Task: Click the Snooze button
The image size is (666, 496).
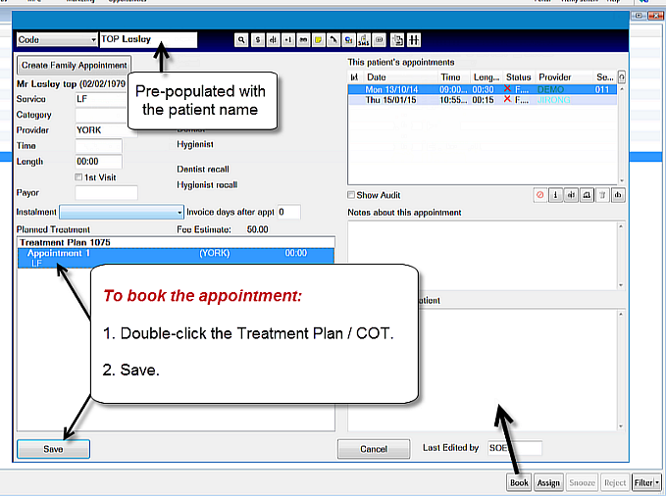Action: pyautogui.click(x=582, y=483)
